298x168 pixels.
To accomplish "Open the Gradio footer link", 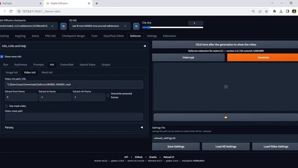I will pyautogui.click(x=153, y=157).
